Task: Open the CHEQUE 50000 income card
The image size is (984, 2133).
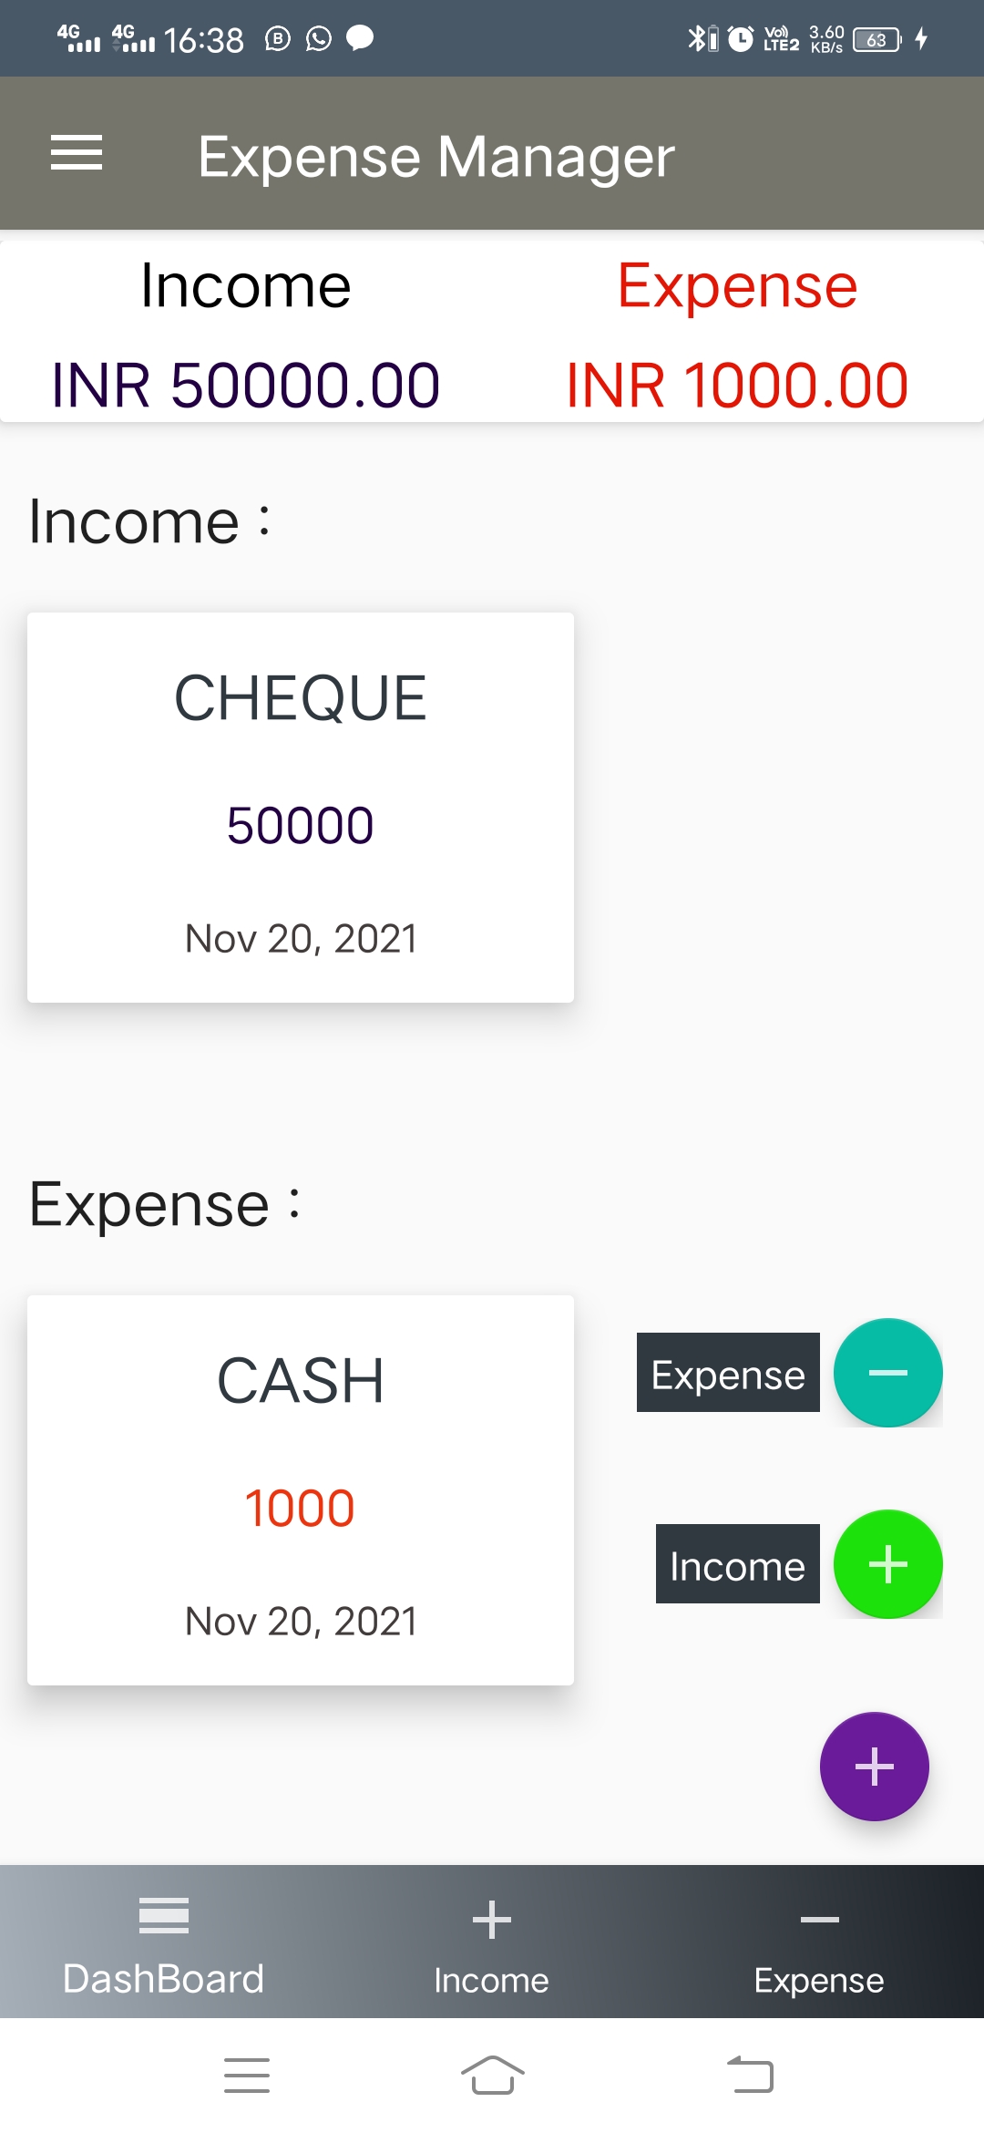Action: pyautogui.click(x=301, y=807)
